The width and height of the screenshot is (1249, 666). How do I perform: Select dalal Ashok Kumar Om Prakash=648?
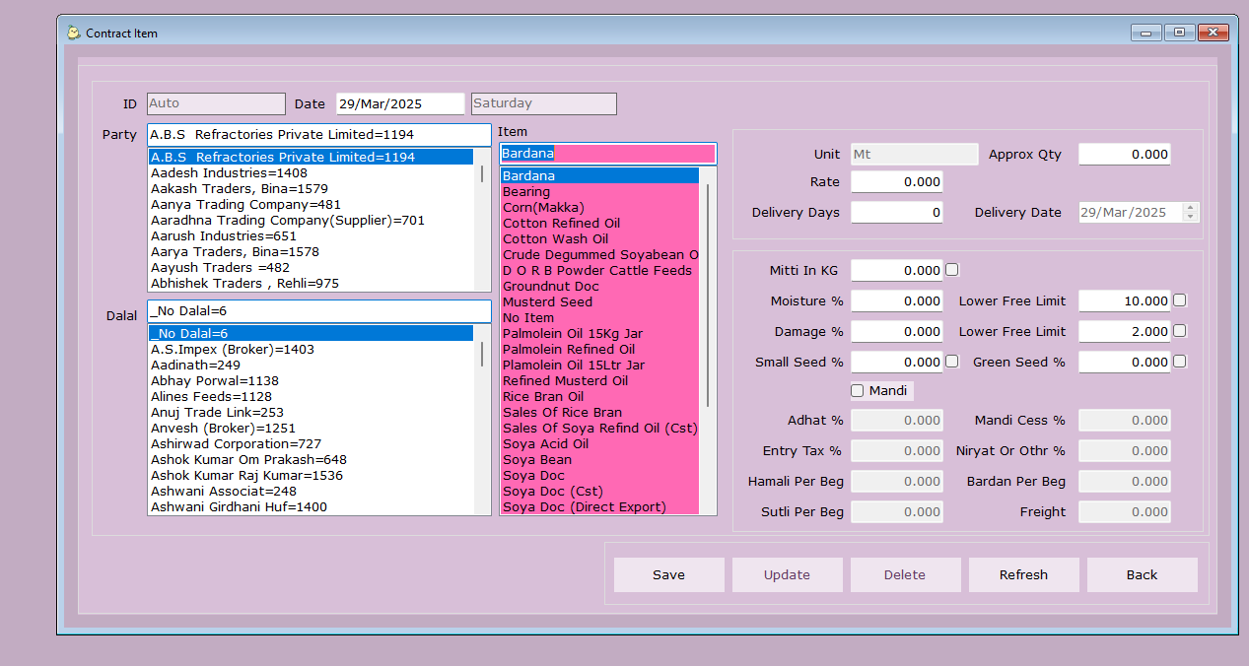point(311,460)
